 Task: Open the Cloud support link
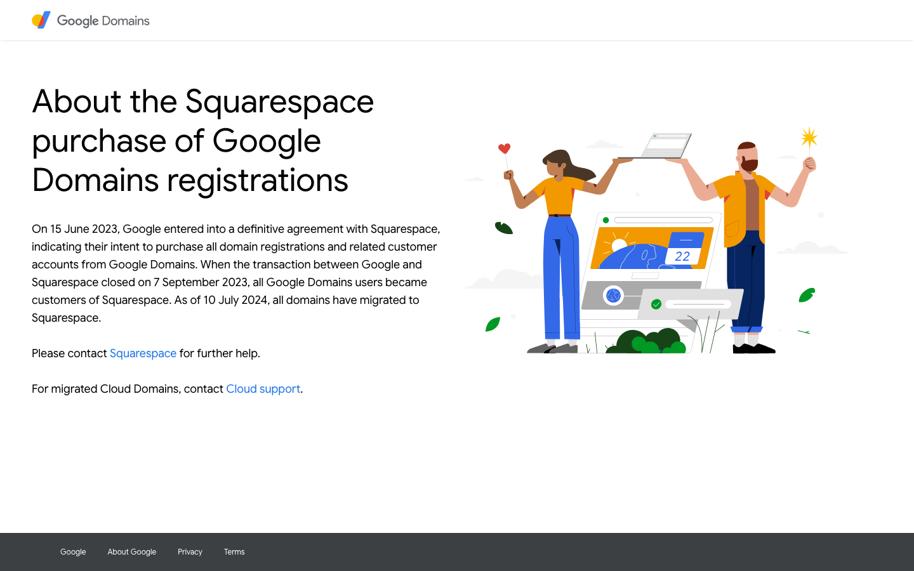(263, 389)
